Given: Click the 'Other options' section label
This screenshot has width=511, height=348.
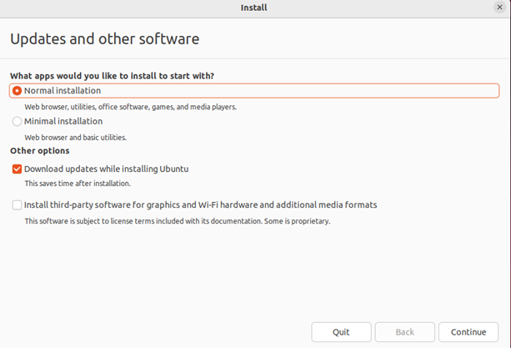Looking at the screenshot, I should 39,151.
